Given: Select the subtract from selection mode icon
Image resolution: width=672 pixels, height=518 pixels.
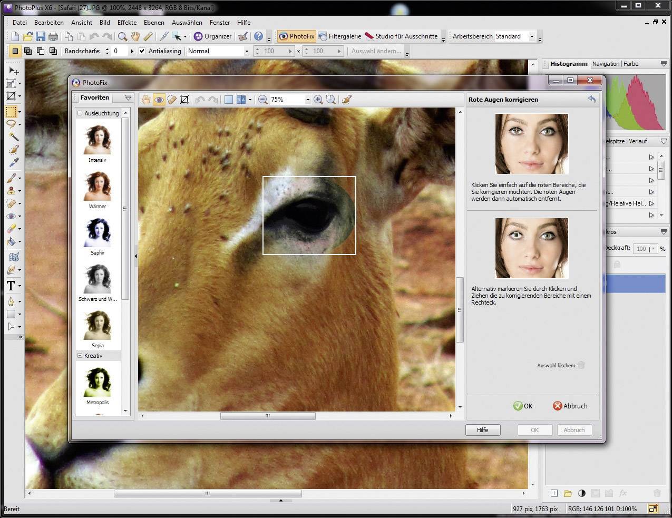Looking at the screenshot, I should (41, 51).
